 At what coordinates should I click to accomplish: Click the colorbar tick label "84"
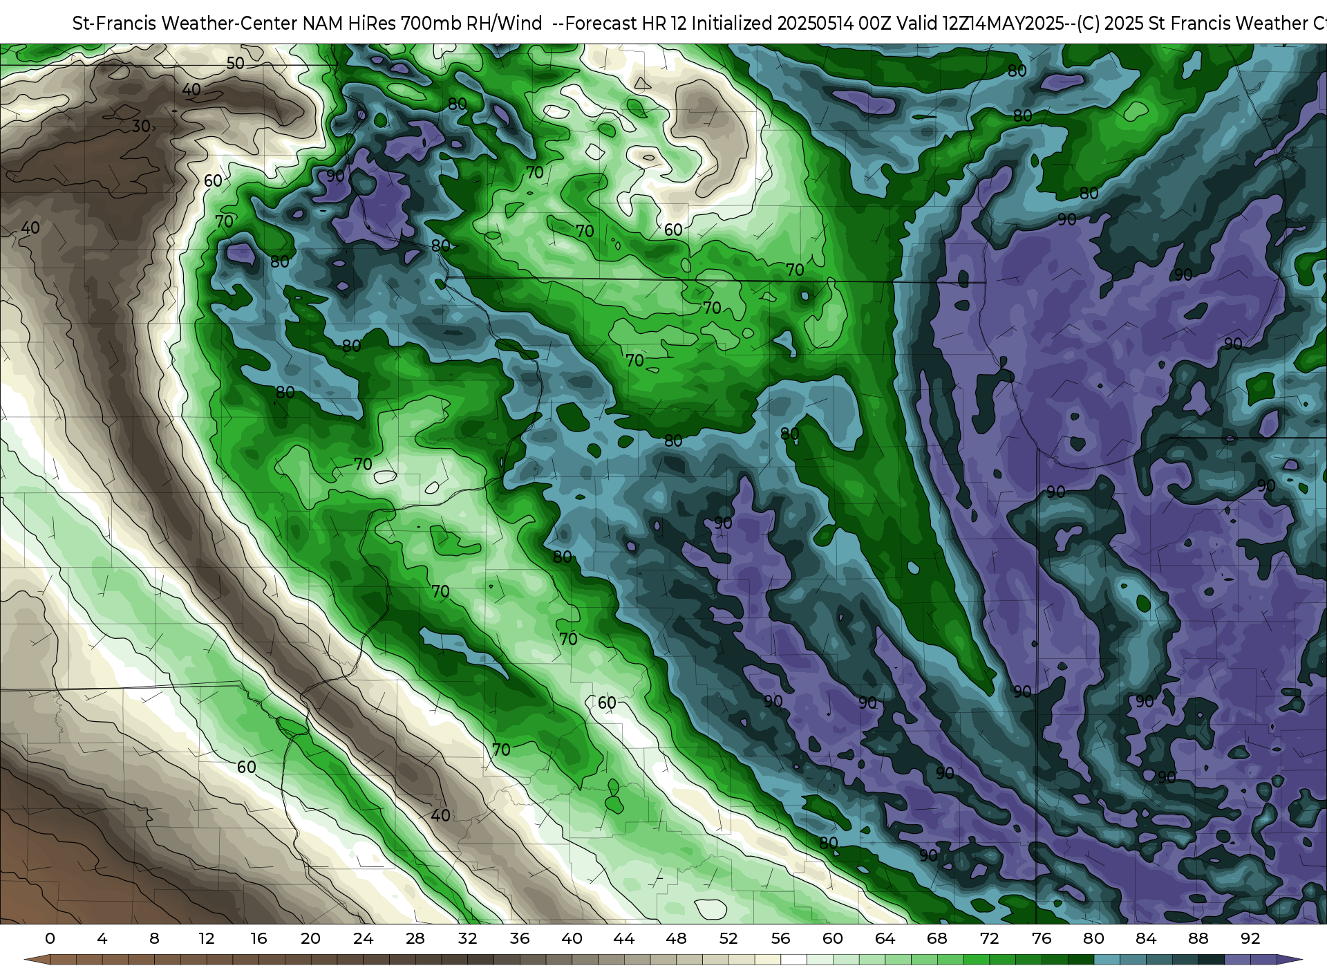1146,938
